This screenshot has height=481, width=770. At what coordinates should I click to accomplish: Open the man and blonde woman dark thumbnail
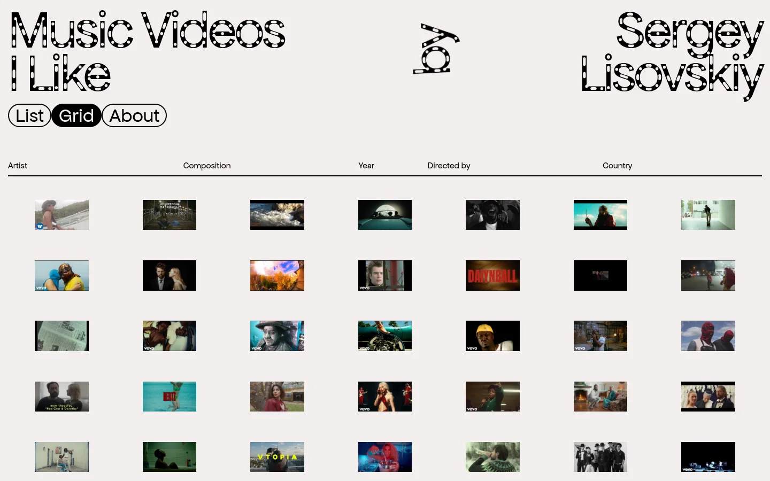(170, 275)
